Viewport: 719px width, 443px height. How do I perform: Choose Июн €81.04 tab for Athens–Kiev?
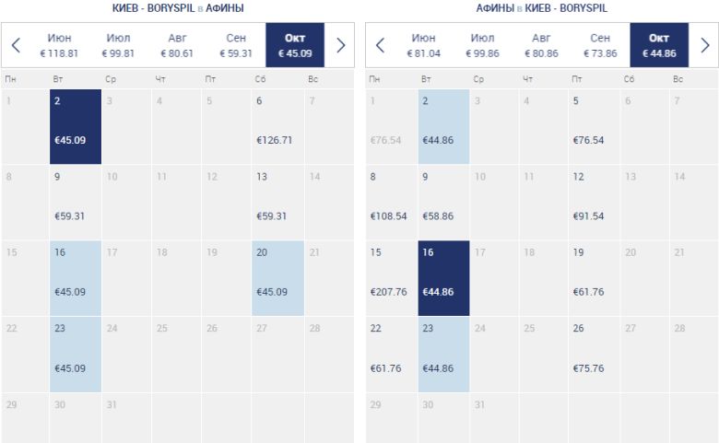pyautogui.click(x=424, y=45)
